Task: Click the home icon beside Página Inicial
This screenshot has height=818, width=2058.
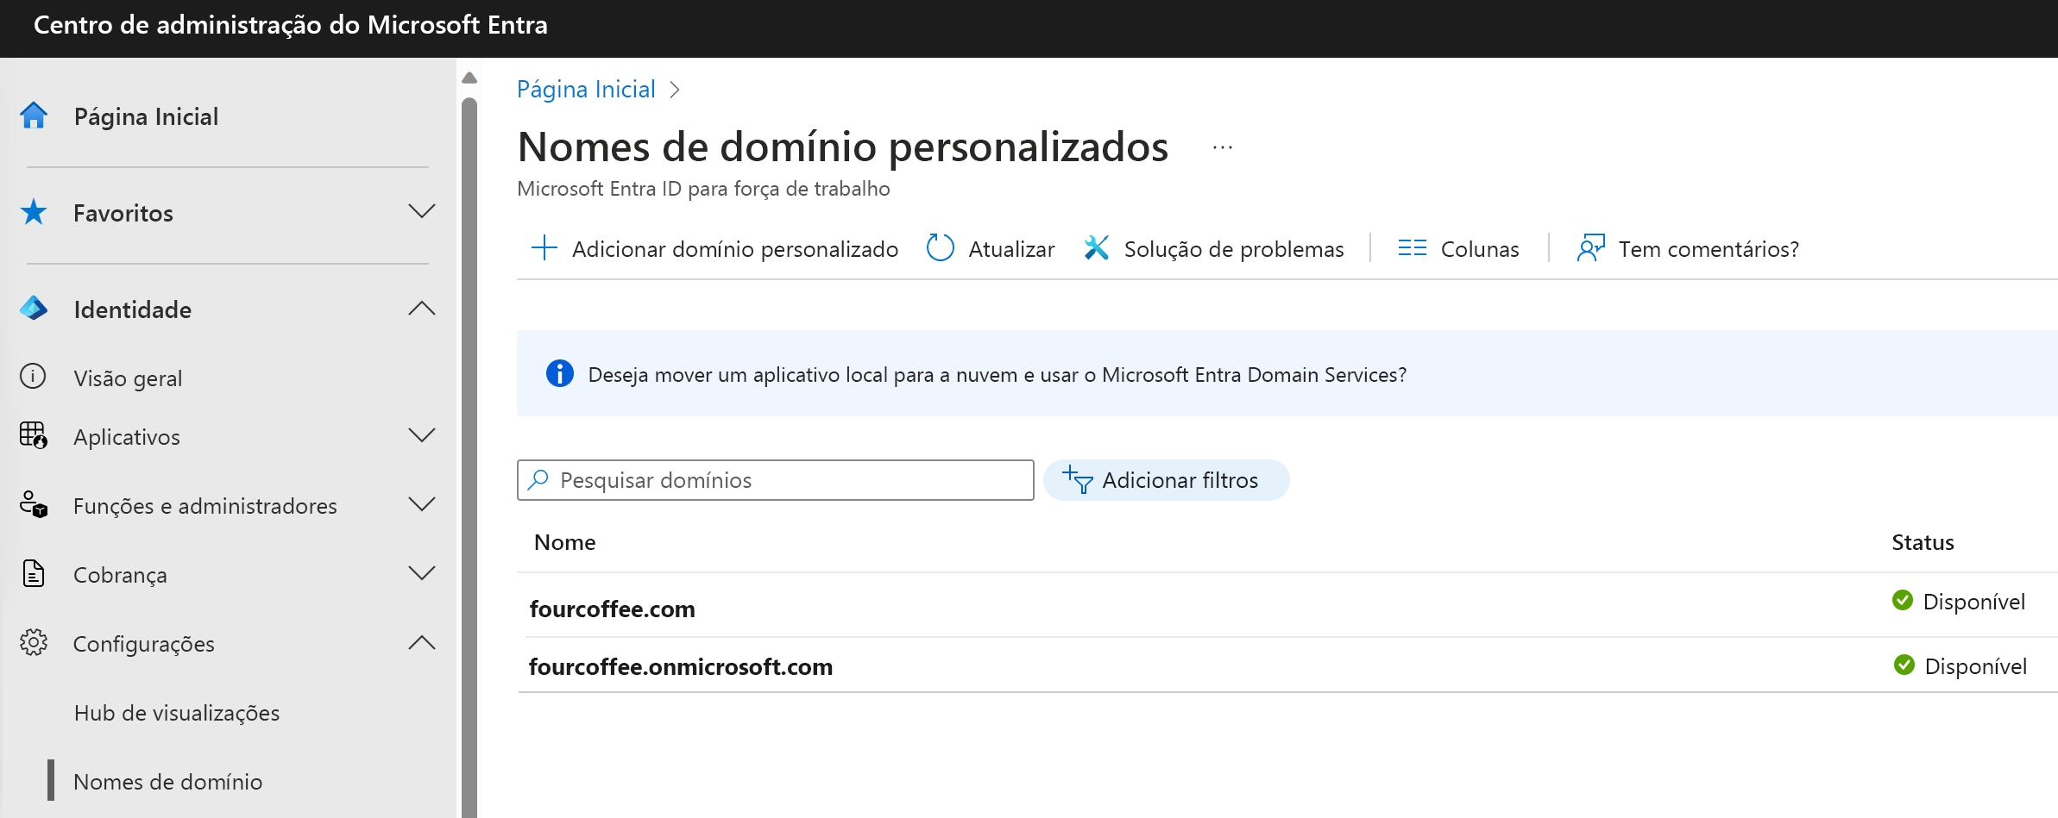Action: click(x=34, y=116)
